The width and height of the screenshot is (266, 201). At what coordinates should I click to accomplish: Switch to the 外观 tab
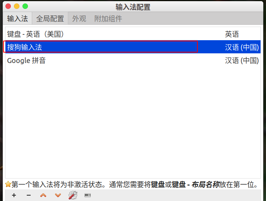tap(79, 19)
